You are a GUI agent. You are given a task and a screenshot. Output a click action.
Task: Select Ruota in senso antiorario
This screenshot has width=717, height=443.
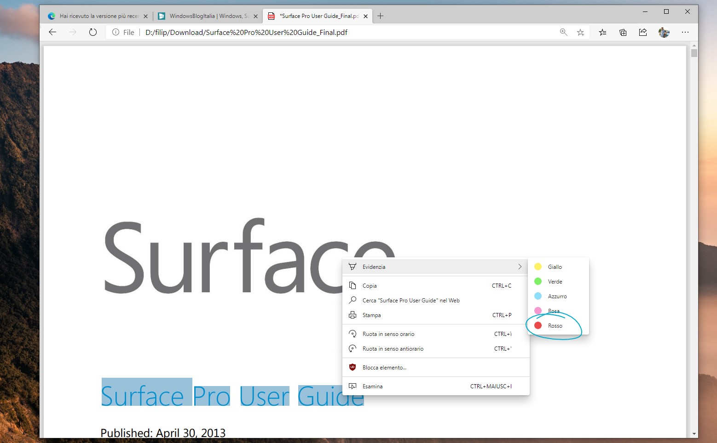(436, 348)
